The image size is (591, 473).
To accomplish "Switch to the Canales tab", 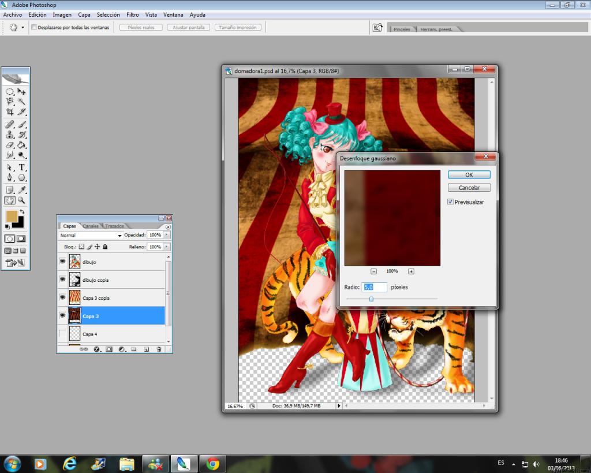I will 91,226.
